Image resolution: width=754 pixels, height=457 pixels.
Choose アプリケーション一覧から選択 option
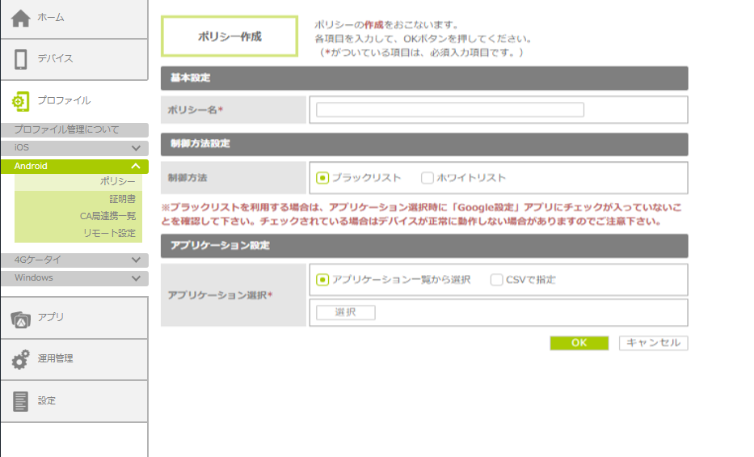pos(322,280)
